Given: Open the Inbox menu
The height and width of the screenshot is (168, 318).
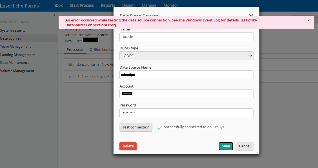Looking at the screenshot, I should [x=57, y=5].
